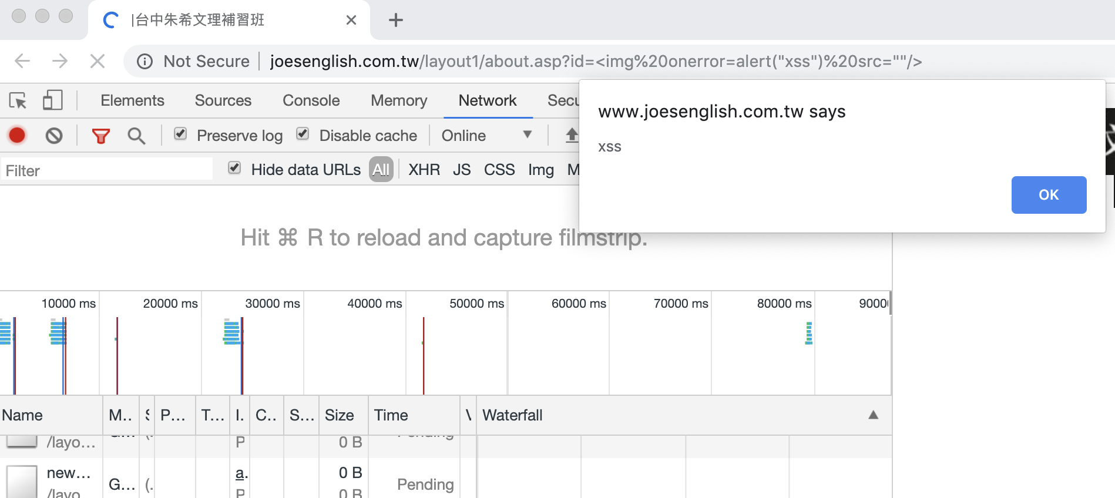Image resolution: width=1115 pixels, height=498 pixels.
Task: Select the 台中朱希文理補習班 browser tab
Action: coord(229,20)
